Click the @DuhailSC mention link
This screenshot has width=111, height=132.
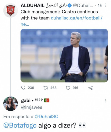46,116
